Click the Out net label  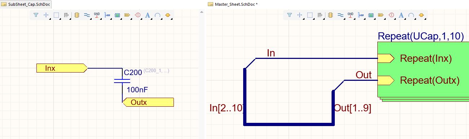click(364, 75)
